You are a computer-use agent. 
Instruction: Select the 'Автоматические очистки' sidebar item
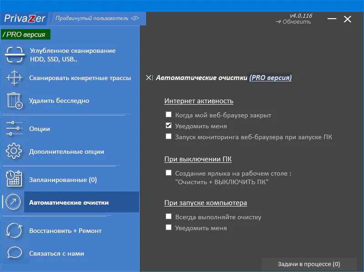[69, 202]
